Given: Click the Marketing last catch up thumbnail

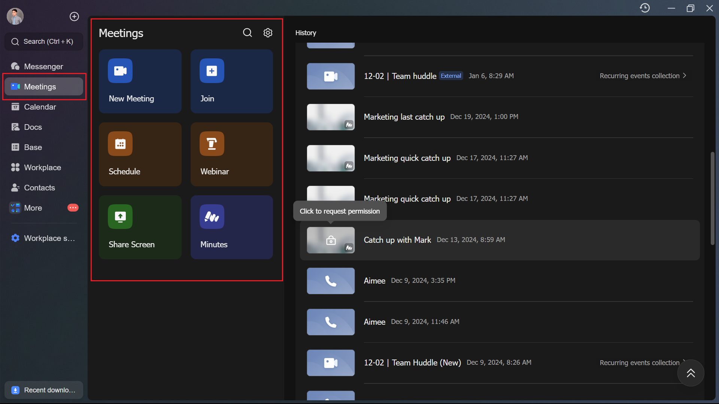Looking at the screenshot, I should coord(331,117).
